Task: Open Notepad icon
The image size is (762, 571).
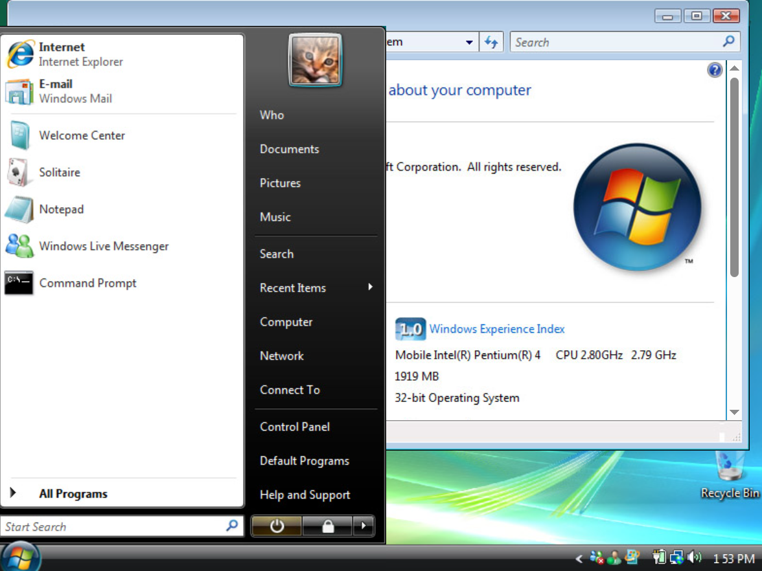Action: pos(19,209)
